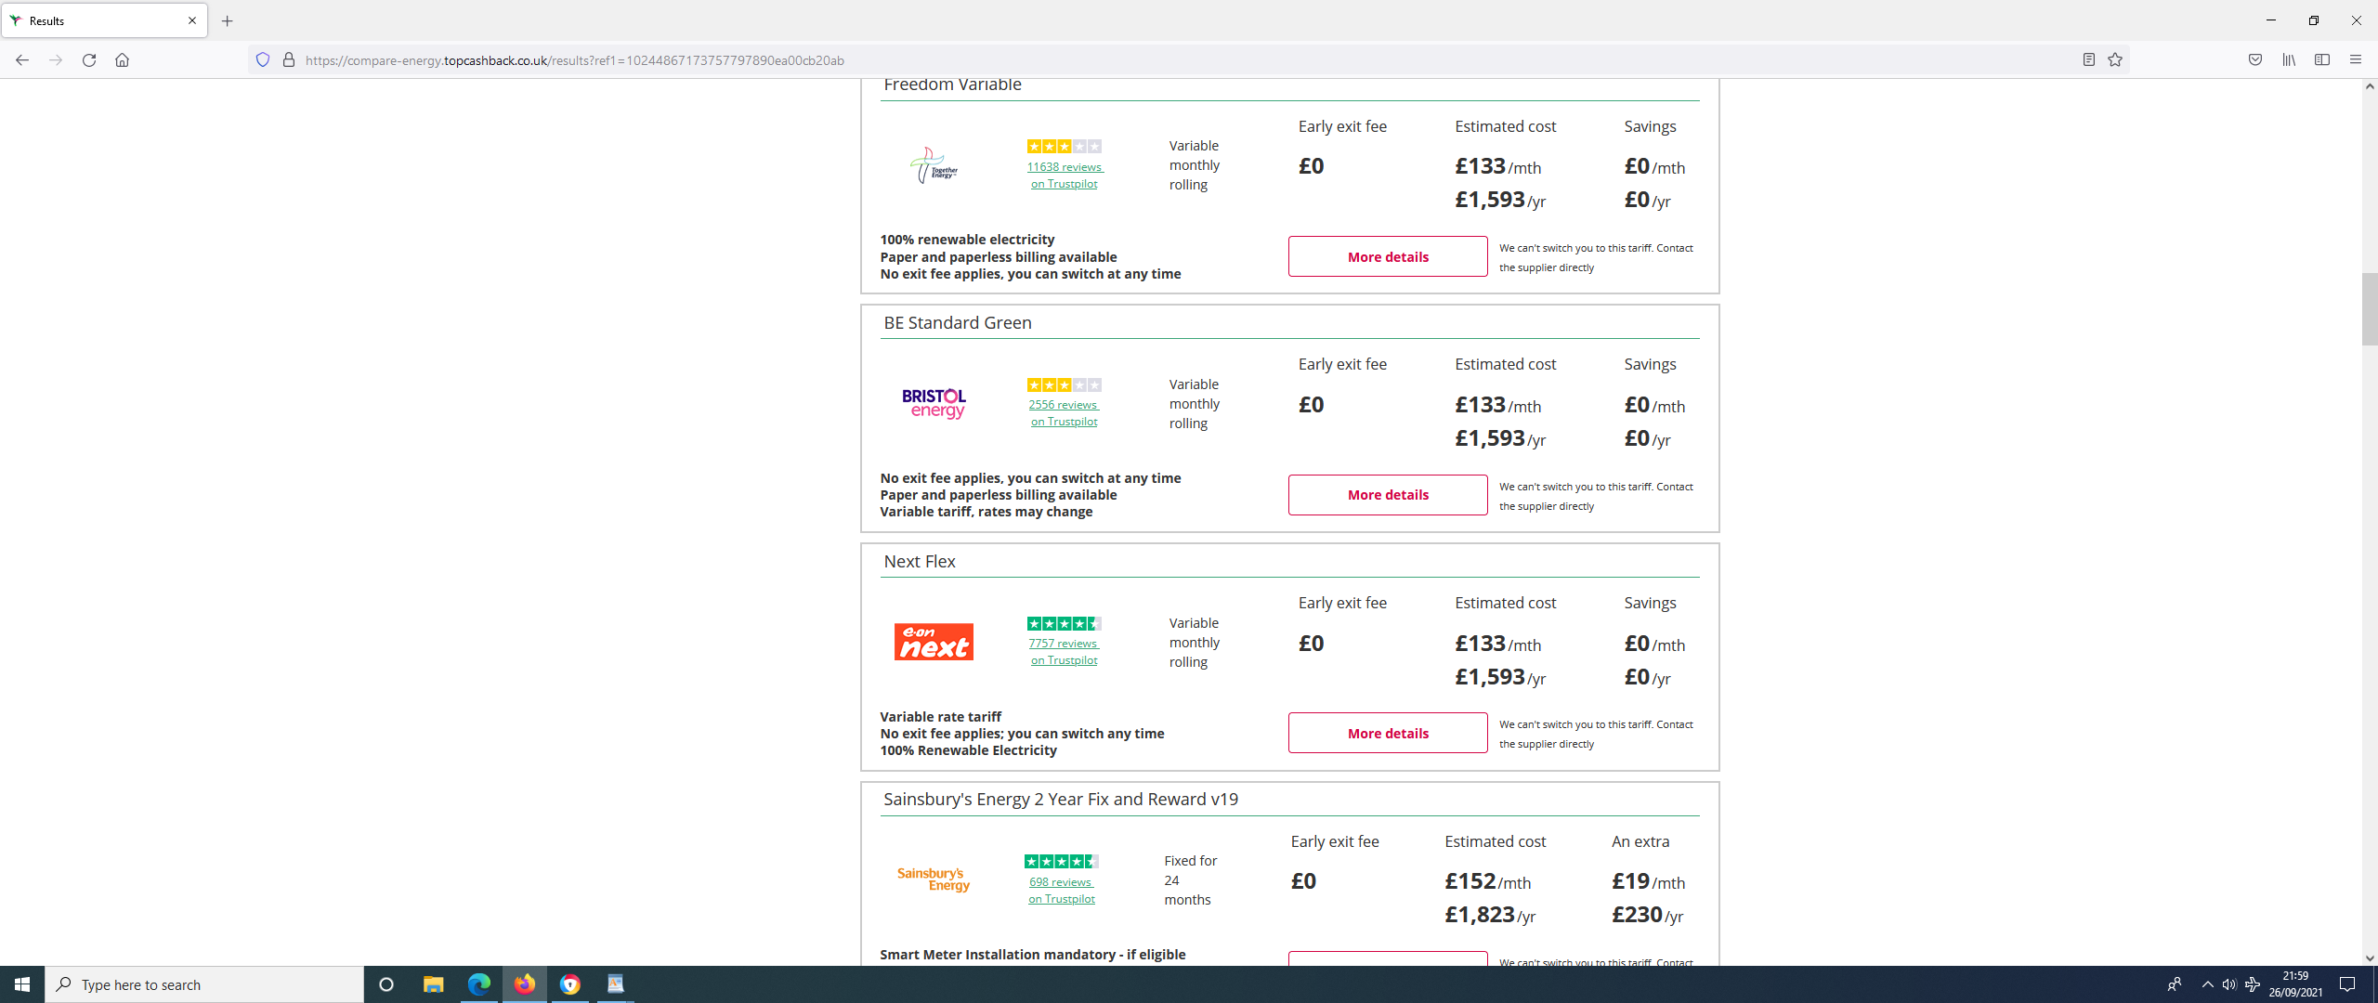The image size is (2378, 1003).
Task: Open E.ON Next 7757 reviews on Trustpilot
Action: (x=1064, y=651)
